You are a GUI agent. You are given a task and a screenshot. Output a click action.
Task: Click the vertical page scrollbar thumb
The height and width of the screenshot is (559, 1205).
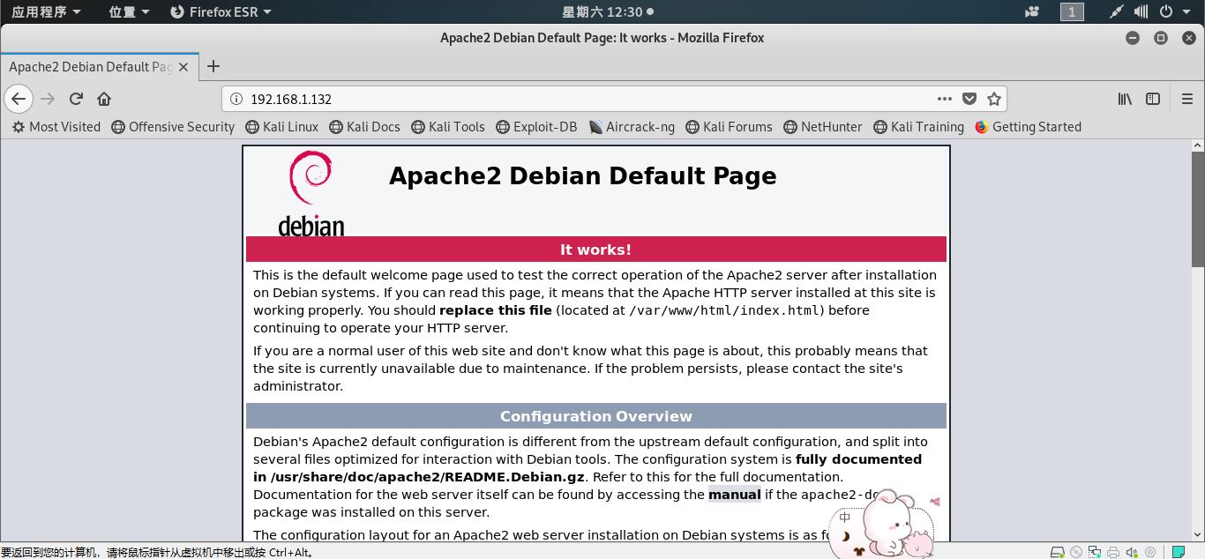1198,207
